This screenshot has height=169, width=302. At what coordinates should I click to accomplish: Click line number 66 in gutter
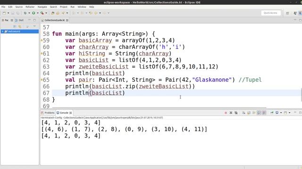coord(46,86)
